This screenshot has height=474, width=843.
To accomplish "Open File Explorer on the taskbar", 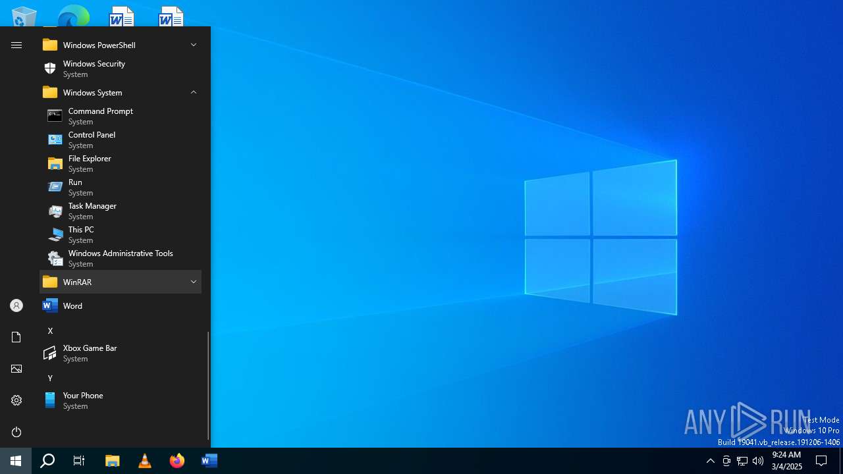I will (x=113, y=461).
